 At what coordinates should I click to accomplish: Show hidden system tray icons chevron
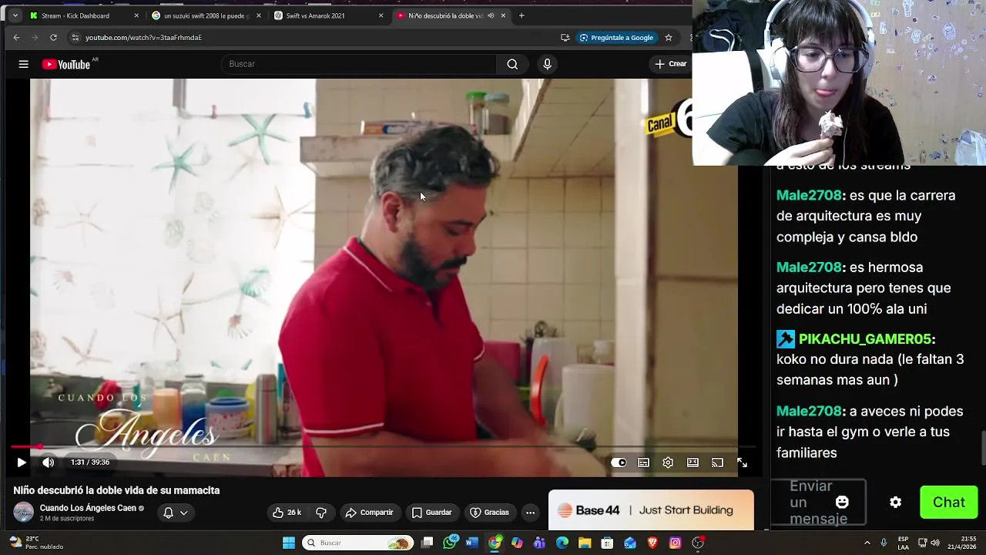[x=867, y=543]
